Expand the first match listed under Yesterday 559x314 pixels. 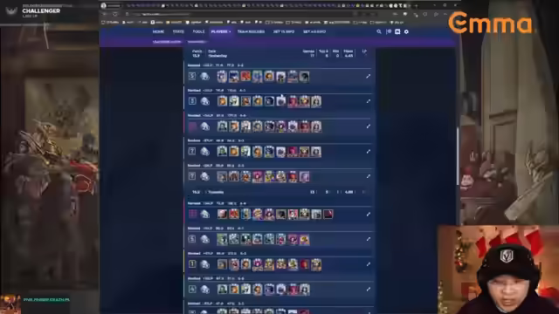369,76
